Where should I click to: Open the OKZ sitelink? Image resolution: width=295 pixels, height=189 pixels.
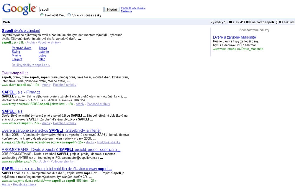pos(42,59)
